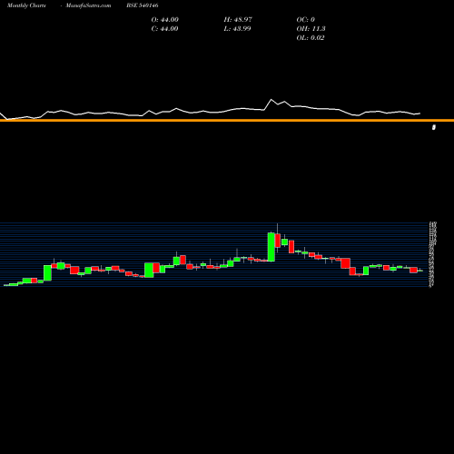Click the 'OC: 0' reading
The image size is (454, 454).
pyautogui.click(x=306, y=20)
